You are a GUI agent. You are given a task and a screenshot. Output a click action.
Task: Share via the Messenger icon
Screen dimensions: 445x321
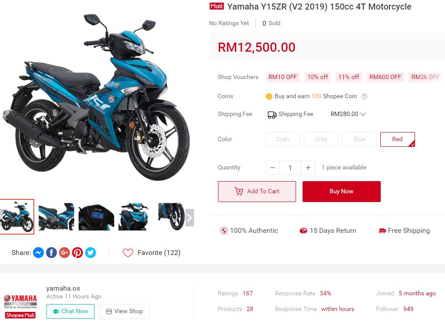(x=38, y=252)
